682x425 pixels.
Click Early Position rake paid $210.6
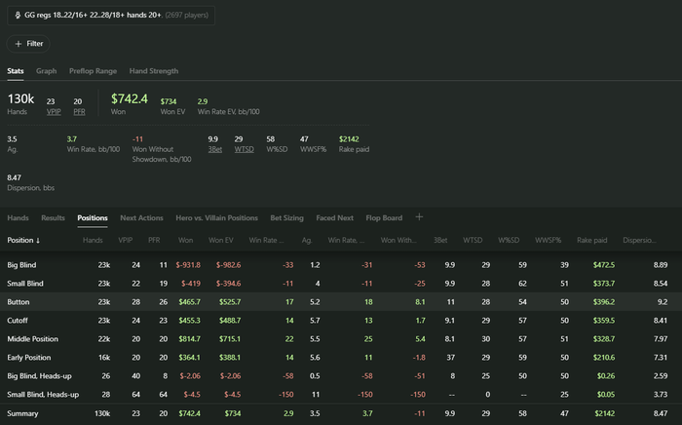[604, 358]
